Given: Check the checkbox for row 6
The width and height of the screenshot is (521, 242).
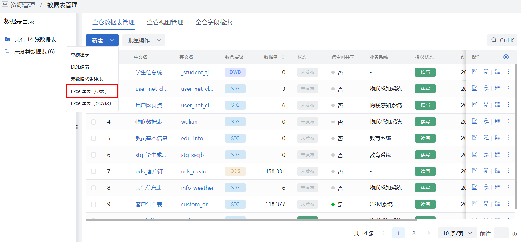Looking at the screenshot, I should [93, 155].
